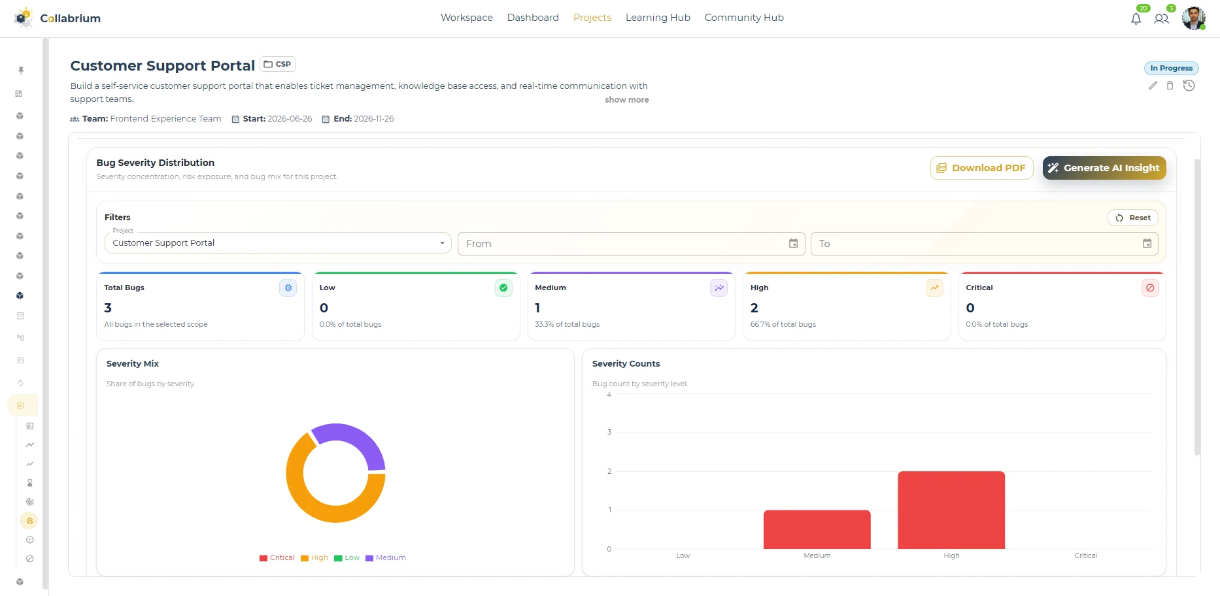Click the pin icon in sidebar

(x=21, y=70)
